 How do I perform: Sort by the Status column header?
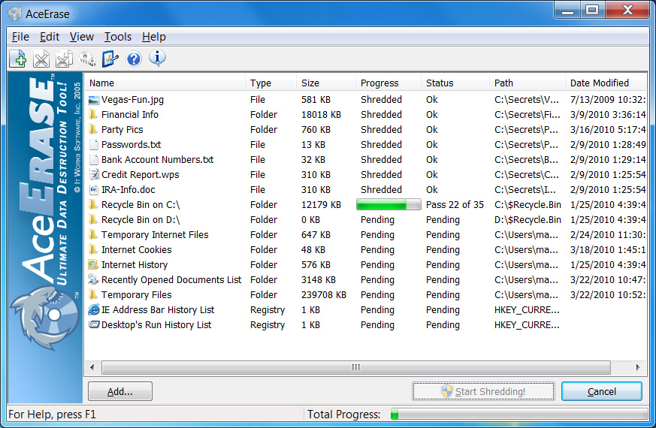click(455, 83)
